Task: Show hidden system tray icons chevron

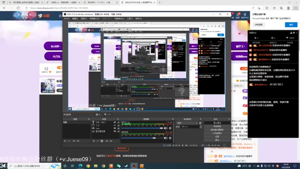Action: (x=254, y=166)
